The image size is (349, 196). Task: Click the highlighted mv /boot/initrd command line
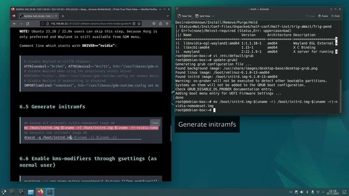(x=91, y=128)
